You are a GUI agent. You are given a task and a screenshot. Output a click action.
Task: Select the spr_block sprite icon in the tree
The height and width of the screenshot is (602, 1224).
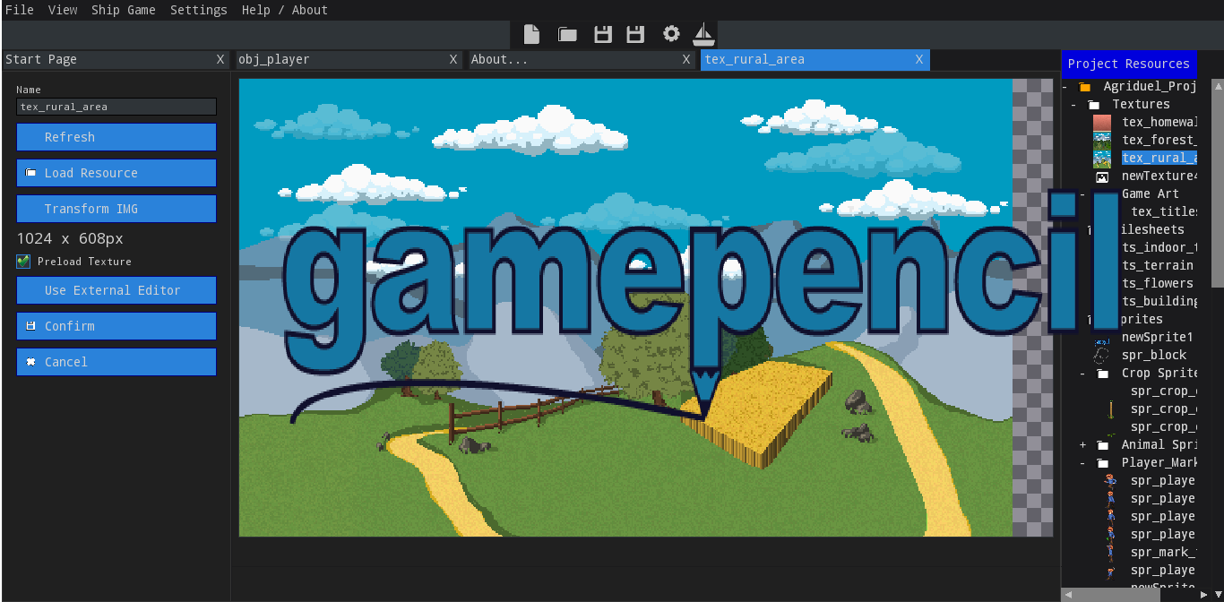point(1101,355)
